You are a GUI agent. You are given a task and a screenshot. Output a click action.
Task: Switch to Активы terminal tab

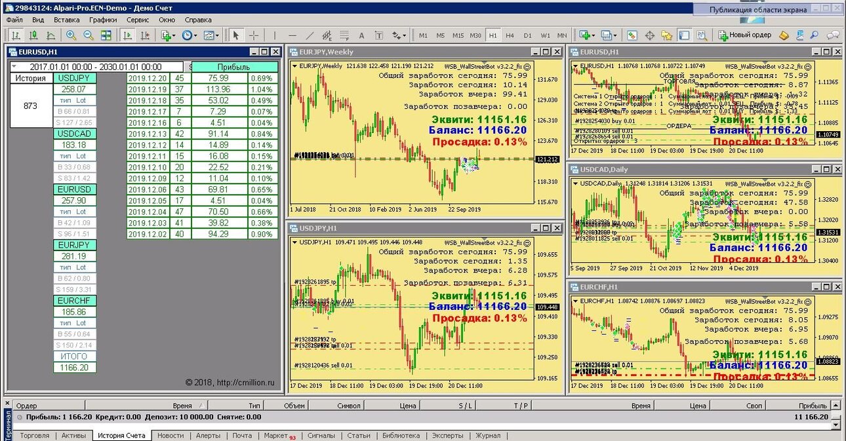click(x=73, y=436)
